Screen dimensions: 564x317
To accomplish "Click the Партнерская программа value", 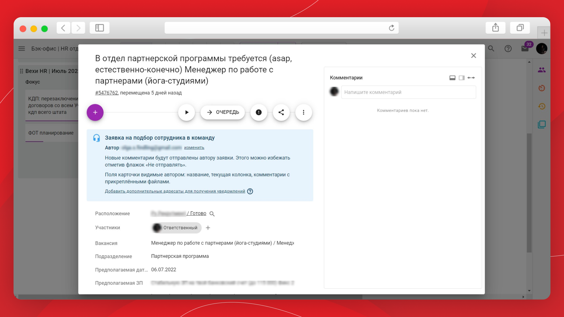I will coord(180,256).
